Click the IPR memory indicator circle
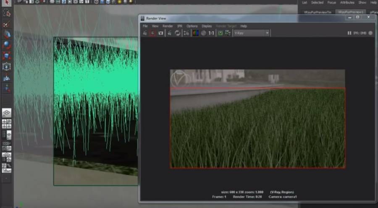The image size is (378, 208). coord(370,33)
